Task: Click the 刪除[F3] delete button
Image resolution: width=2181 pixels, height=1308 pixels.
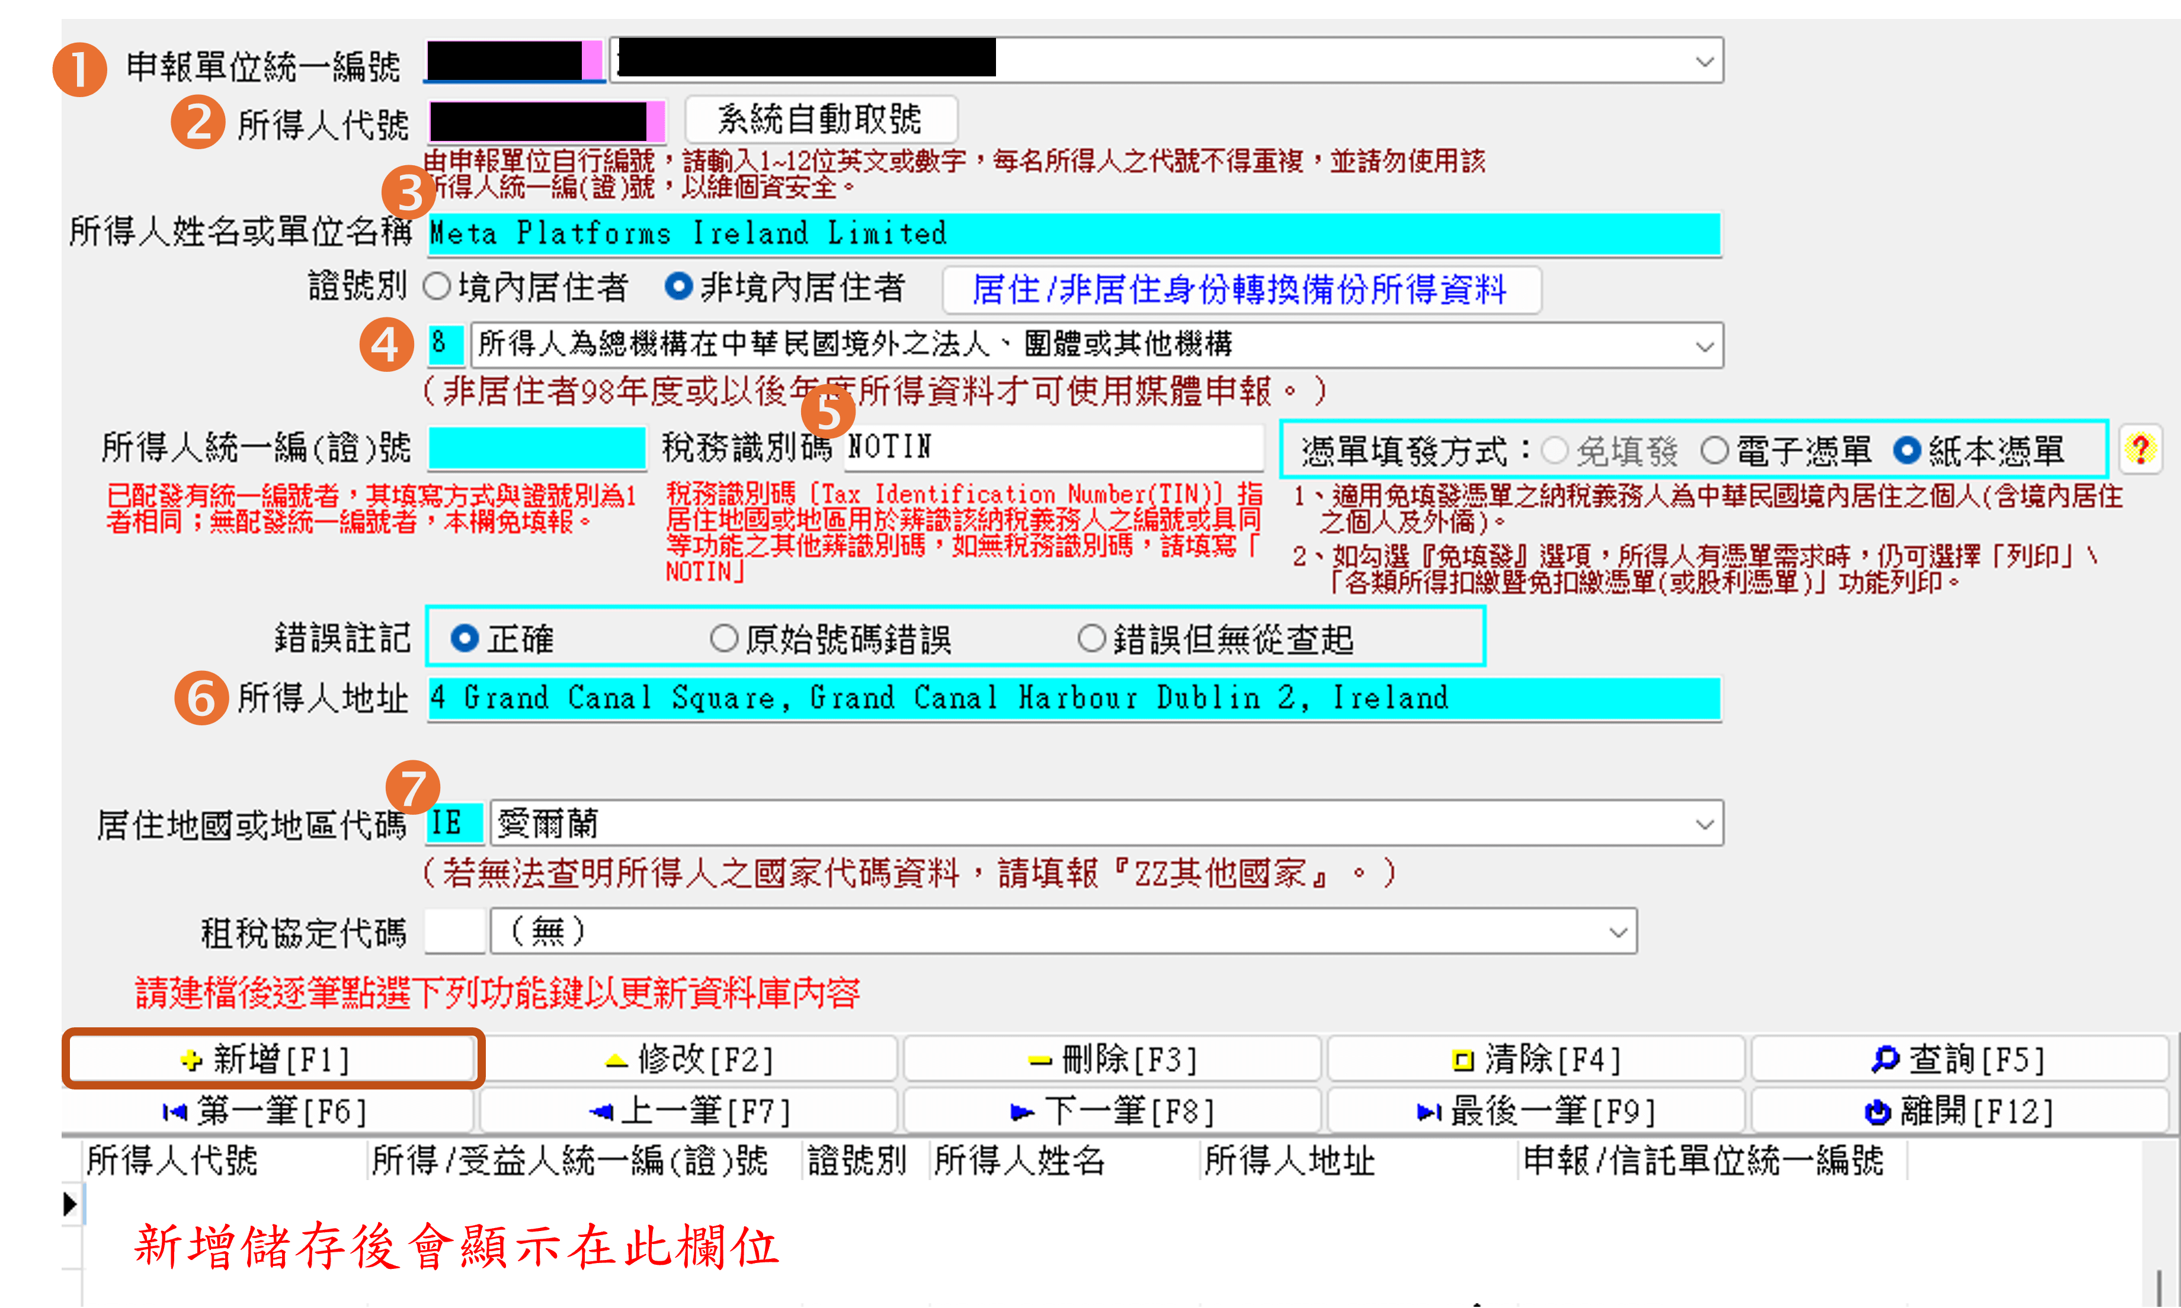Action: coord(1112,1059)
